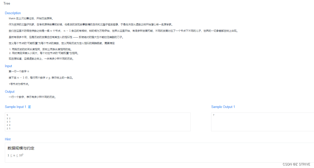
Task: Click the sample input line "2 4"
Action: tap(8, 125)
